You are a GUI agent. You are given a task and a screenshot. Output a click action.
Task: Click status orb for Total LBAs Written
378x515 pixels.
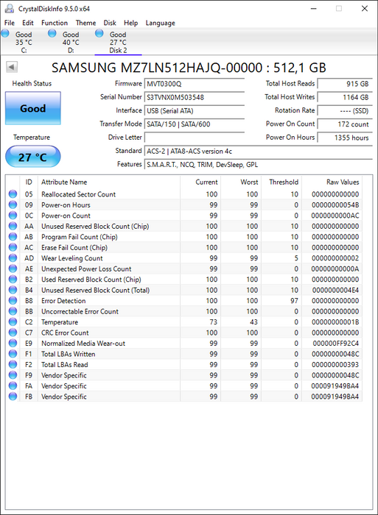[13, 354]
